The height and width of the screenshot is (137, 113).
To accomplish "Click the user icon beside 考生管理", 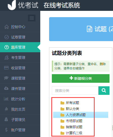I will (7, 58).
